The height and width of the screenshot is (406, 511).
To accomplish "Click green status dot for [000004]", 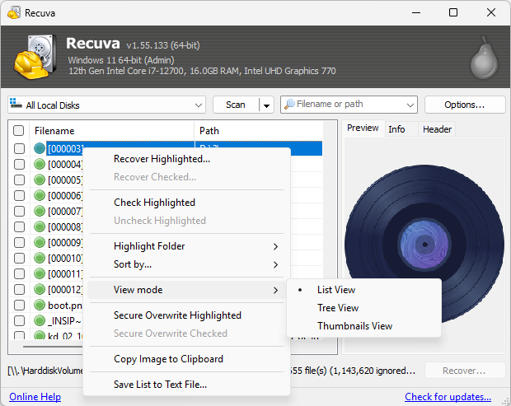I will click(x=40, y=164).
